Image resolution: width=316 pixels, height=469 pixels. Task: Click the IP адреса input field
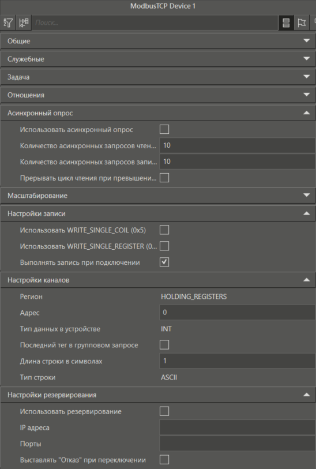point(237,427)
